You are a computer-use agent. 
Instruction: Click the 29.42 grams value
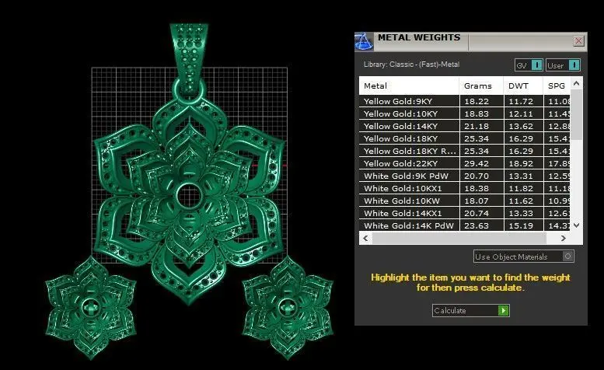point(477,163)
